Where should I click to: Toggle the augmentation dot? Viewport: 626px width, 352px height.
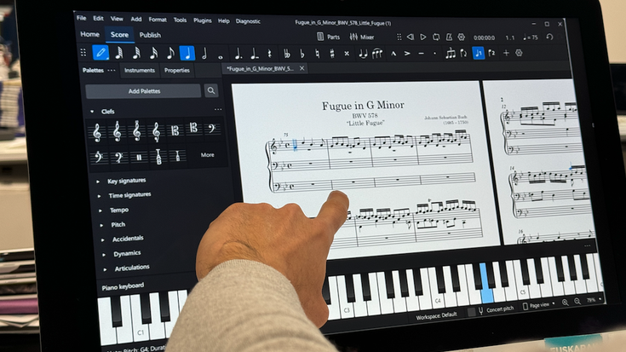tap(238, 54)
